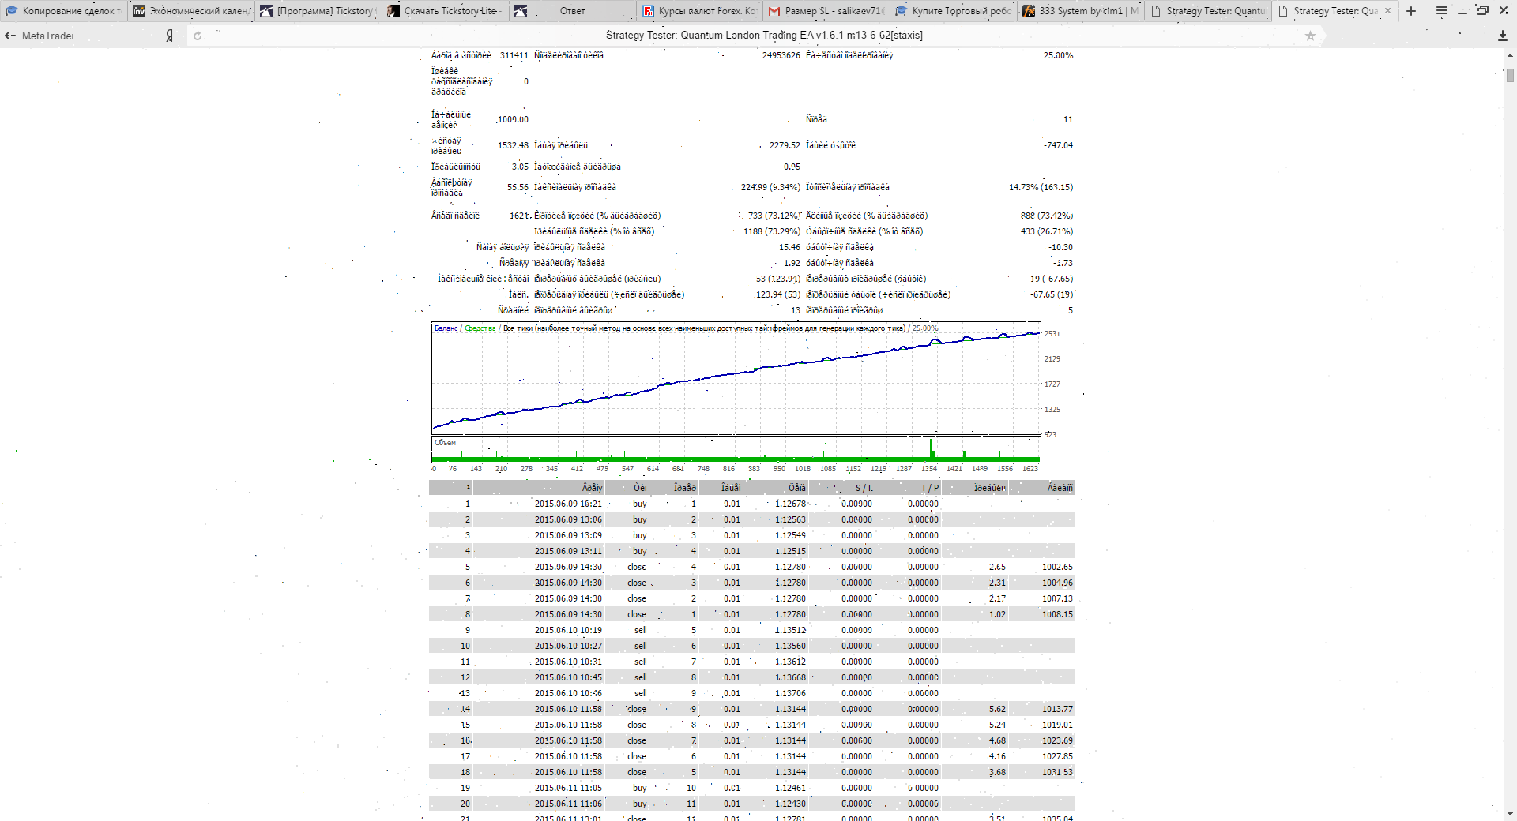Switch to the 'Экономический календарь' tab
The image size is (1517, 821).
[x=191, y=11]
